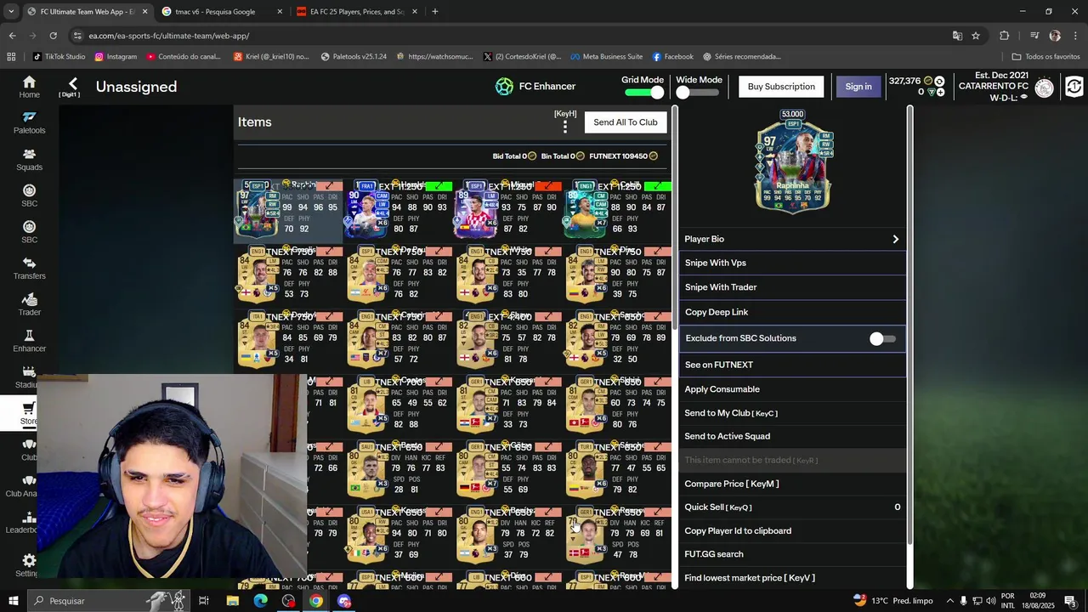Open File Explorer from the taskbar
The image size is (1088, 612).
pos(232,601)
